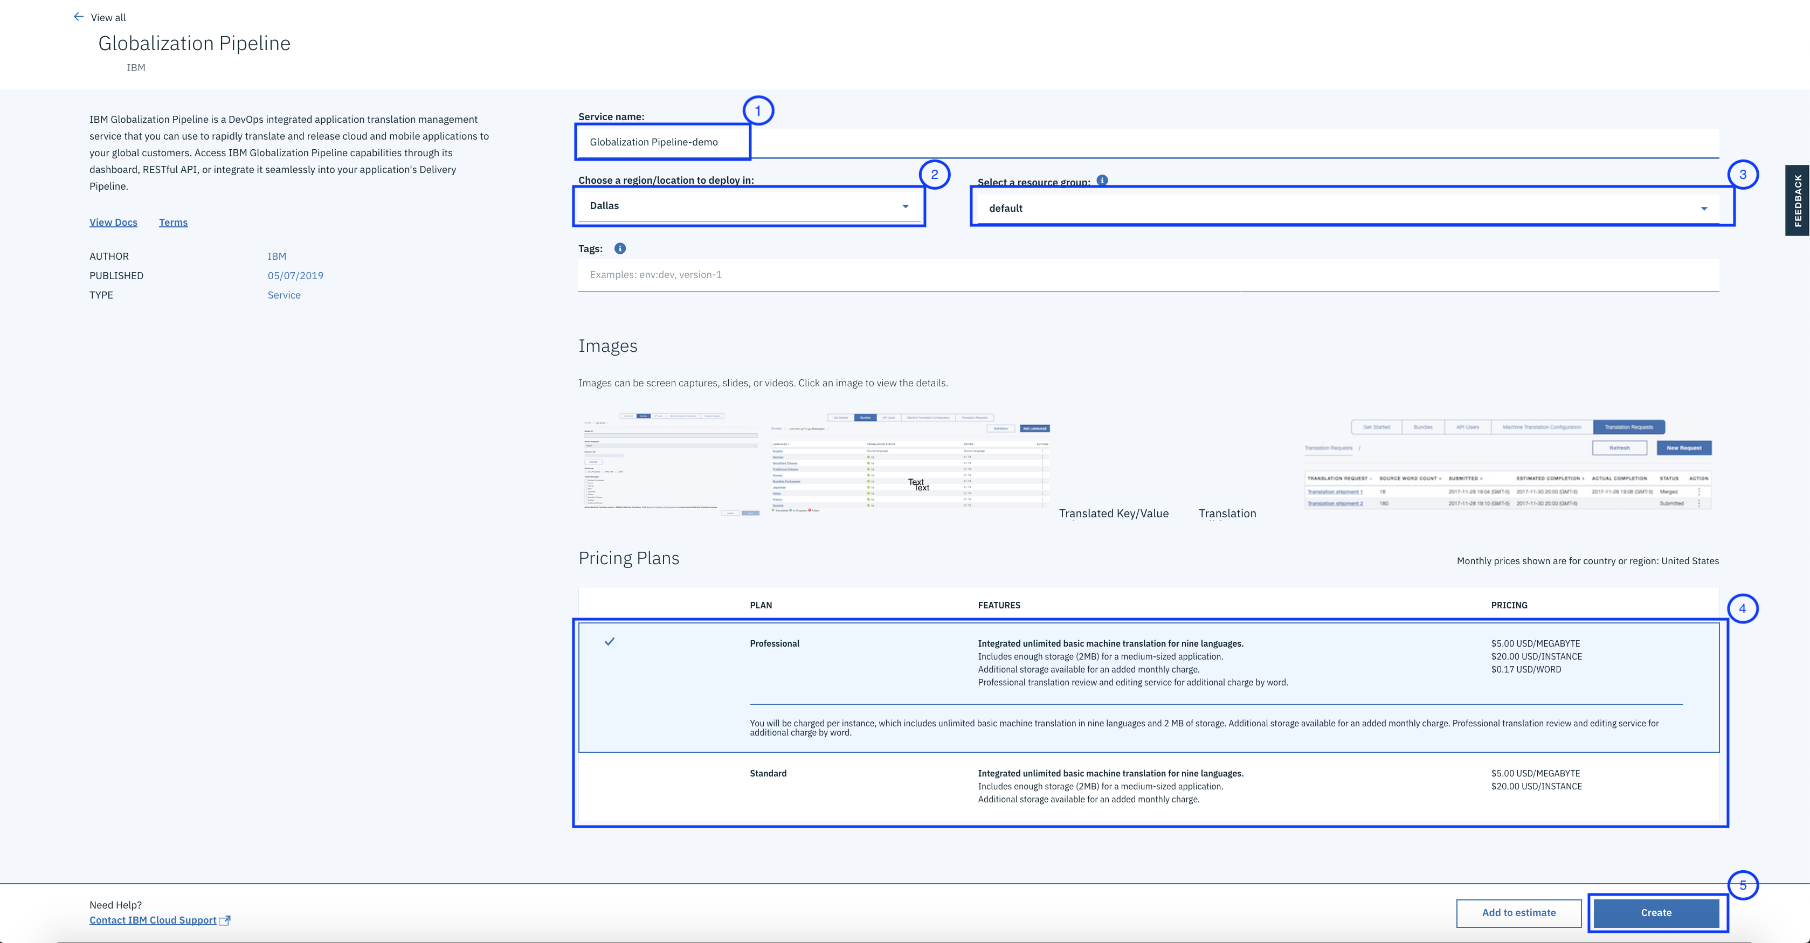Open the default resource group dropdown
Viewport: 1810px width, 943px height.
point(1348,208)
